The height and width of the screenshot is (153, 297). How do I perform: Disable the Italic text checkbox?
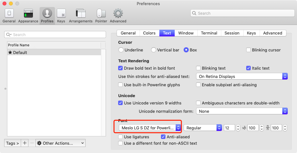pos(248,68)
